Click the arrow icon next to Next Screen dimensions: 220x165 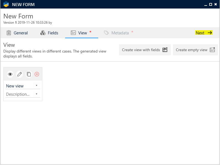tap(210, 33)
